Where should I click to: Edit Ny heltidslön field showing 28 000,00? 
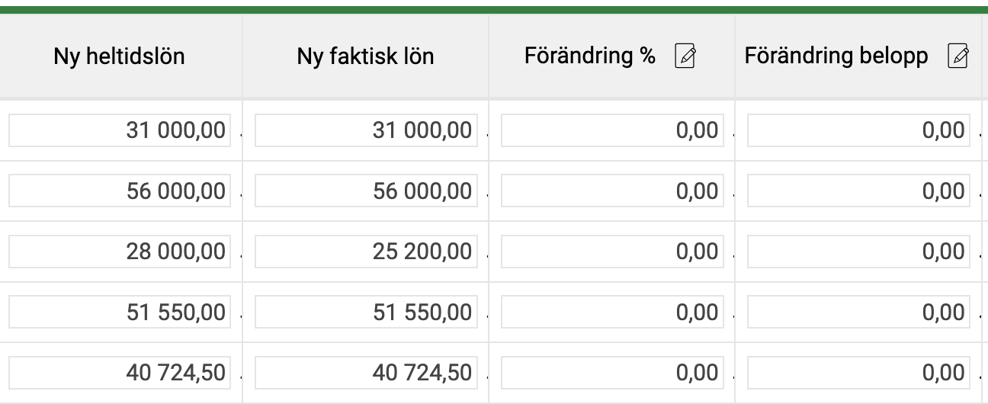[120, 251]
